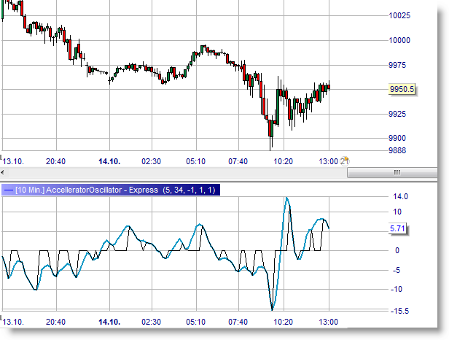Viewport: 449px width, 340px height.
Task: Click the 9888 price axis label
Action: tap(399, 150)
